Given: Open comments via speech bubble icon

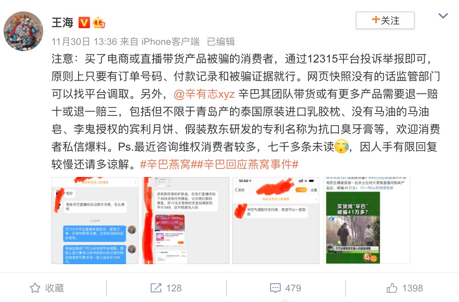Looking at the screenshot, I should [x=275, y=288].
